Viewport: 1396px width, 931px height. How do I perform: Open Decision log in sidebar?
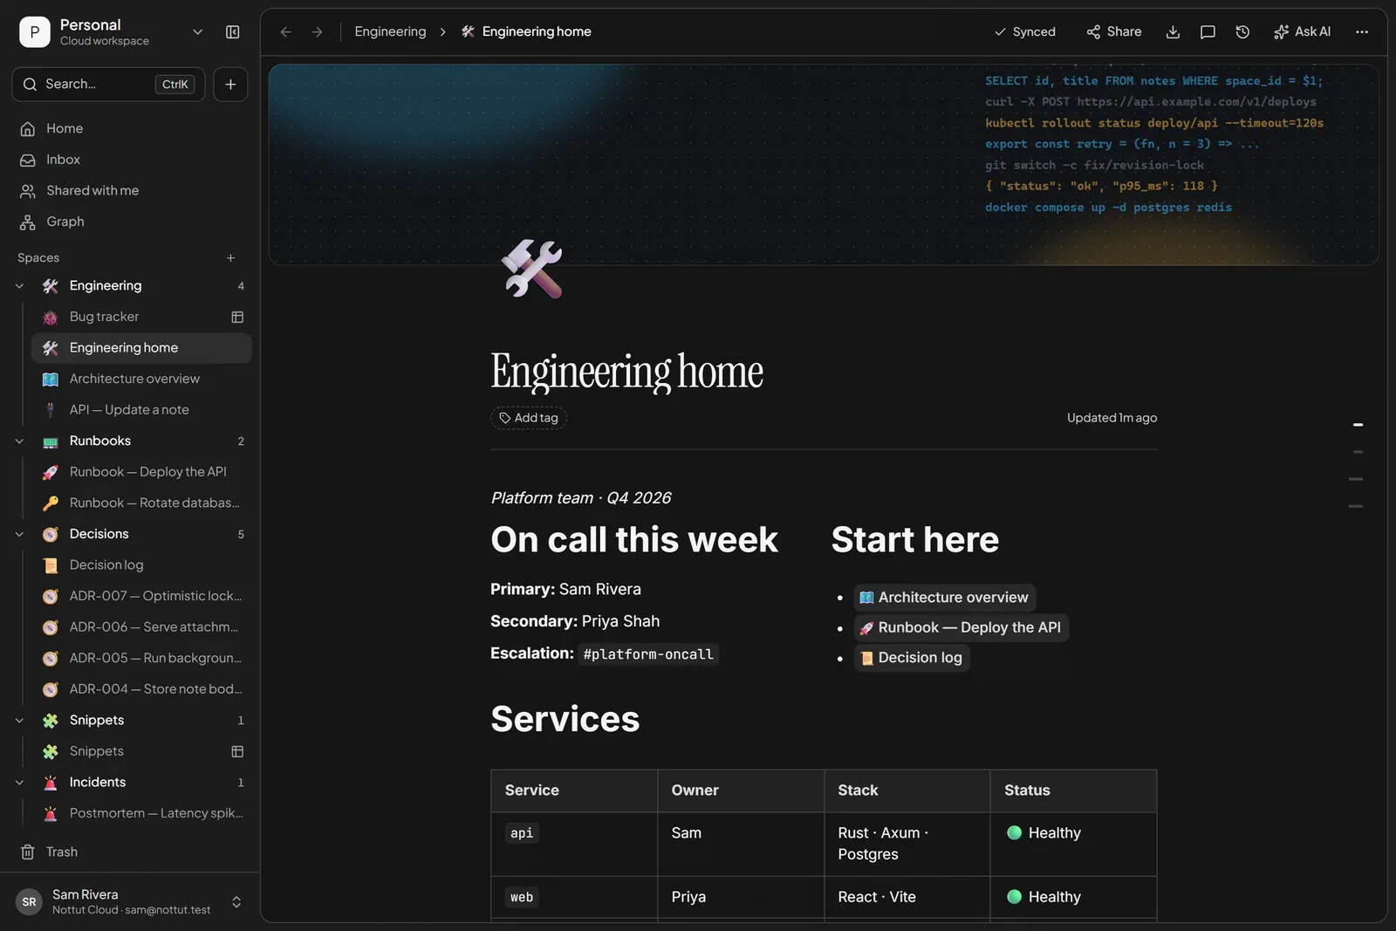point(141,565)
